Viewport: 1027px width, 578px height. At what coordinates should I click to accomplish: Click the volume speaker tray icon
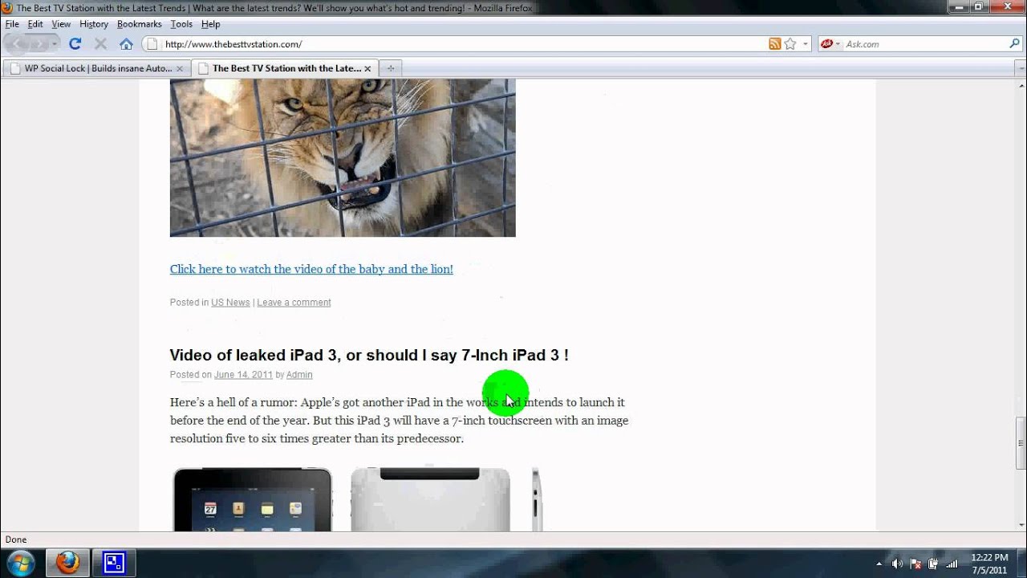click(x=898, y=564)
